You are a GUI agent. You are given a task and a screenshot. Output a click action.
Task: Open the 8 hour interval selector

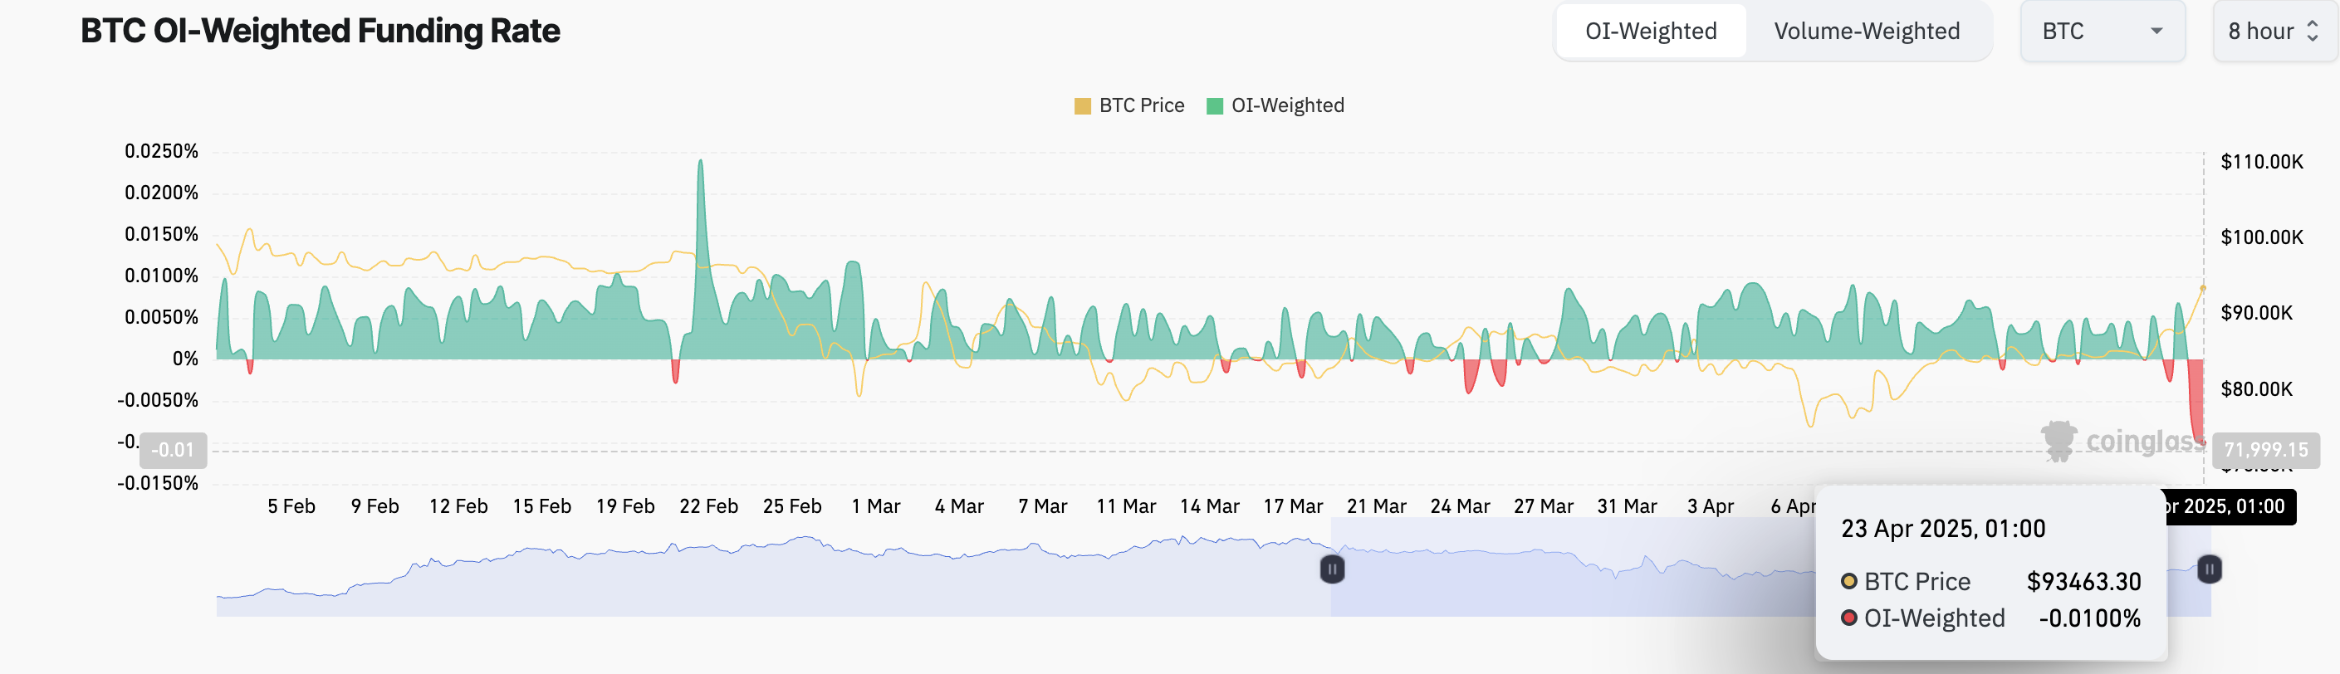[x=2260, y=32]
